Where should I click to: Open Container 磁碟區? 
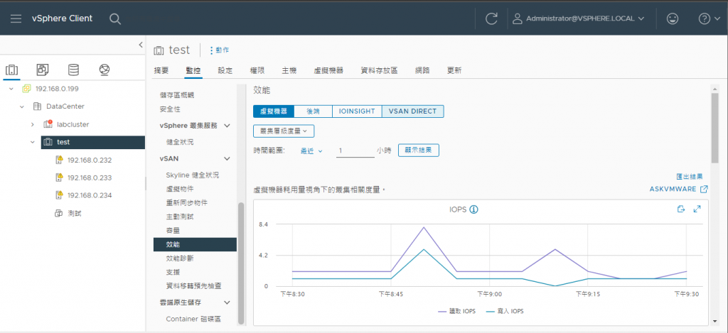pyautogui.click(x=193, y=319)
